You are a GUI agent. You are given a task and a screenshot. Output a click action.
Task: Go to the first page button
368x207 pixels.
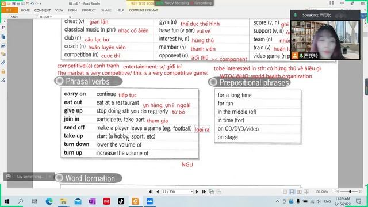(151, 191)
